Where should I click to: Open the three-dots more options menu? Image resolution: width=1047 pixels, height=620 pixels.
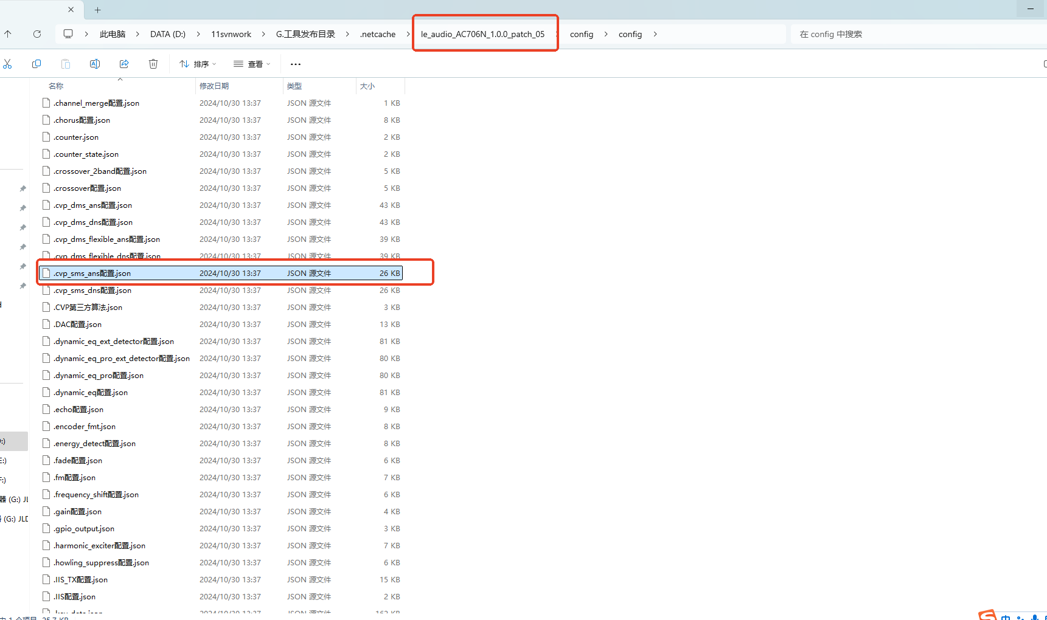296,64
